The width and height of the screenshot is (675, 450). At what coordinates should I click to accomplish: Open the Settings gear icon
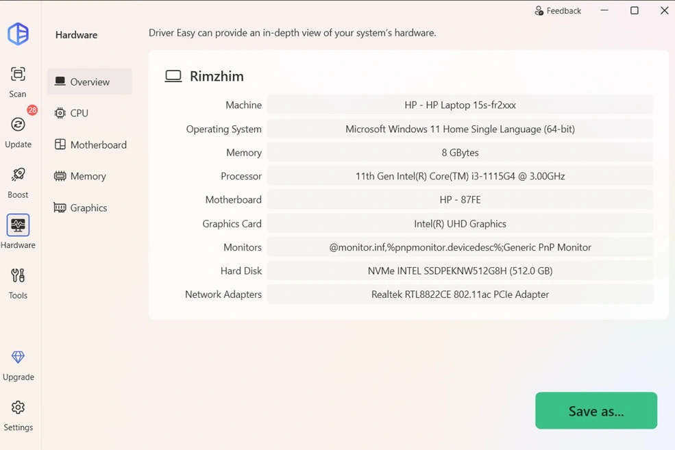tap(18, 407)
